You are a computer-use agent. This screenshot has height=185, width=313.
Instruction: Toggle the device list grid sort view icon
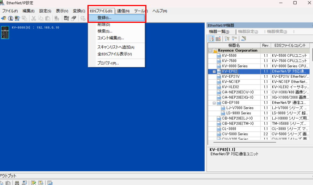pos(211,38)
